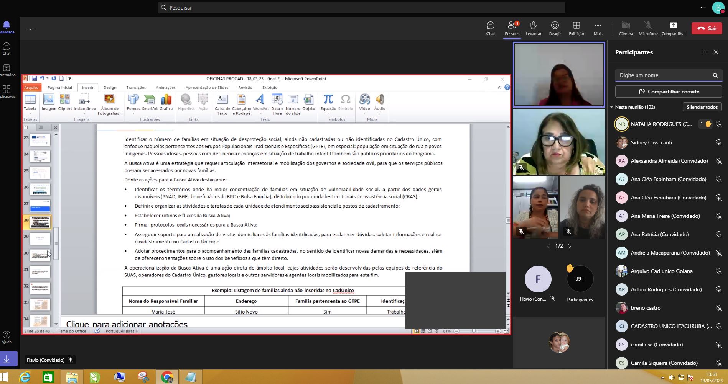Click the Silenciar todos button
The image size is (728, 384).
[702, 107]
